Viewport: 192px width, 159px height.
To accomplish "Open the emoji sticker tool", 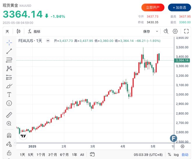I will [x=9, y=103].
